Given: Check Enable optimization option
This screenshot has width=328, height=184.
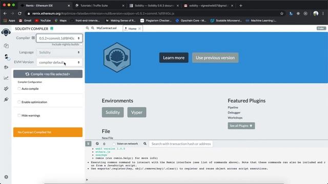Looking at the screenshot, I should click(x=19, y=102).
